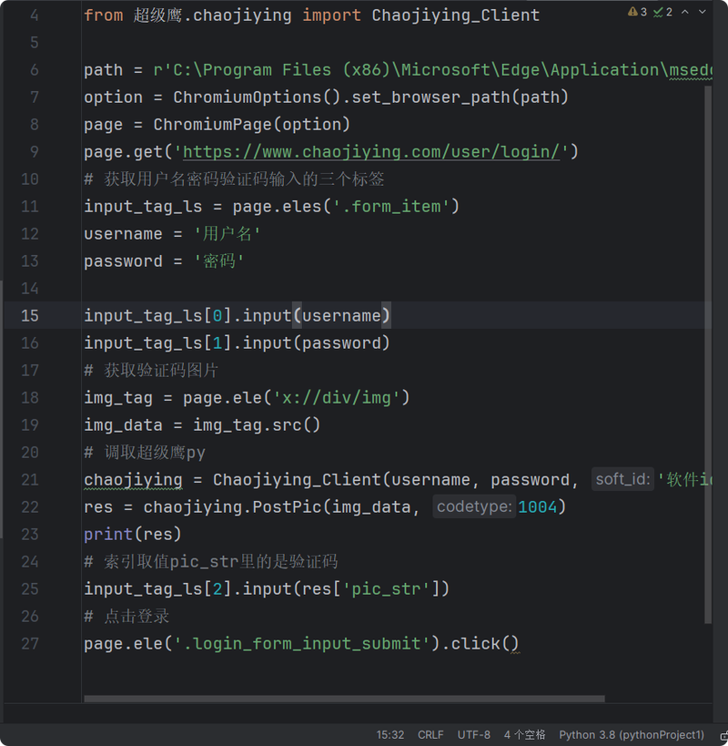Open Python 3.8 (pythonProject1) interpreter selector

[x=632, y=734]
